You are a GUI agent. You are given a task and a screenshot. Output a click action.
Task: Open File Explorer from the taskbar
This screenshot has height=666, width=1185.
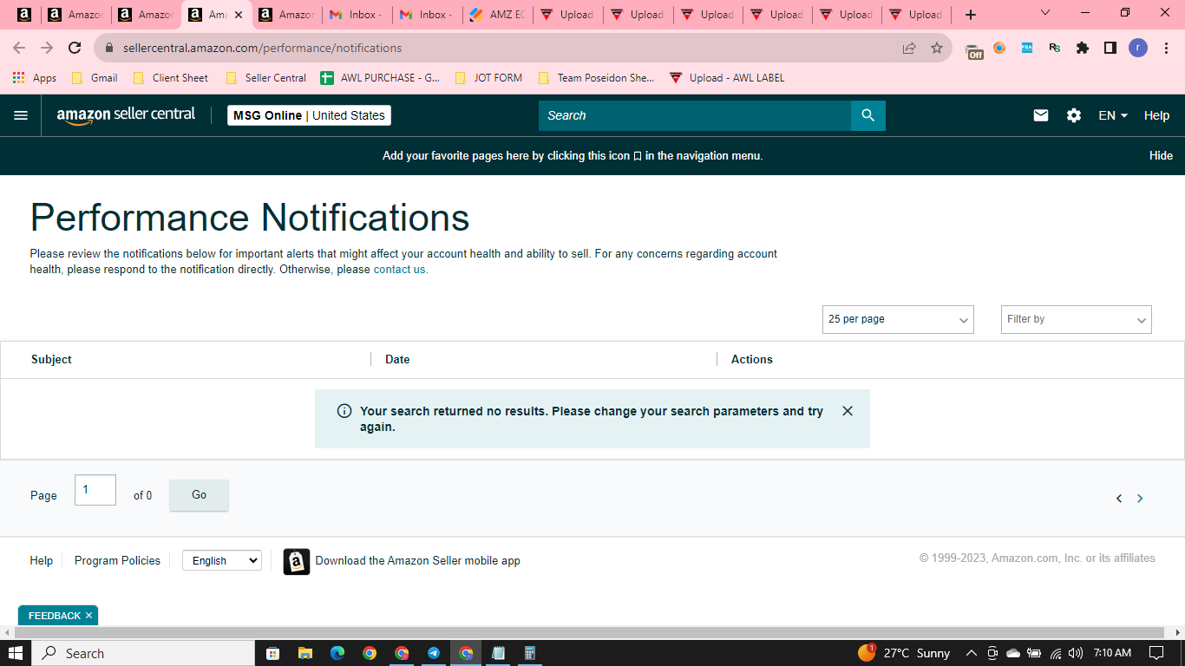305,653
